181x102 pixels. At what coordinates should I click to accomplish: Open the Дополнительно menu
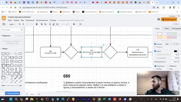[x=42, y=20]
